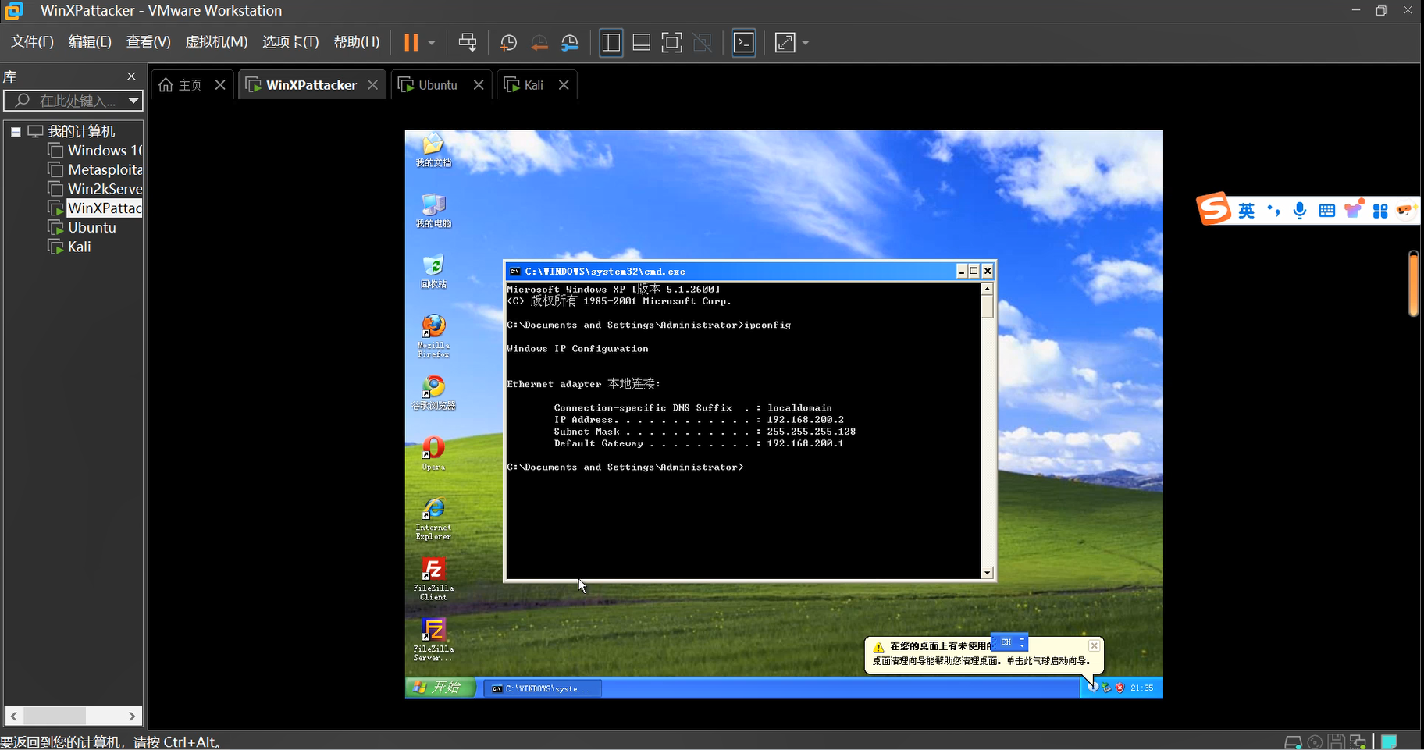Click the Sogou S logo icon
The height and width of the screenshot is (750, 1424).
(x=1213, y=209)
